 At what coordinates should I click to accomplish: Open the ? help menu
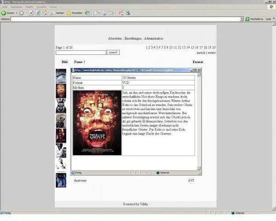pos(60,7)
